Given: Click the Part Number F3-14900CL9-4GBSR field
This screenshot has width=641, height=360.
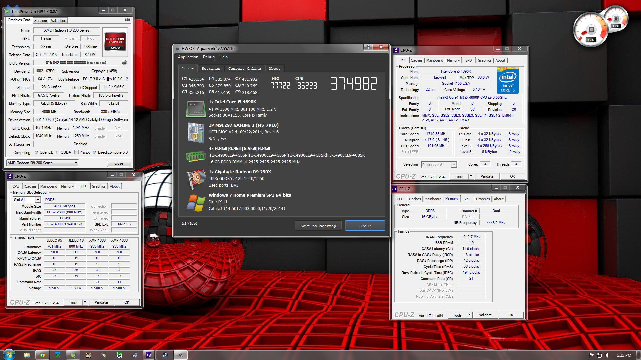Looking at the screenshot, I should pyautogui.click(x=65, y=224).
